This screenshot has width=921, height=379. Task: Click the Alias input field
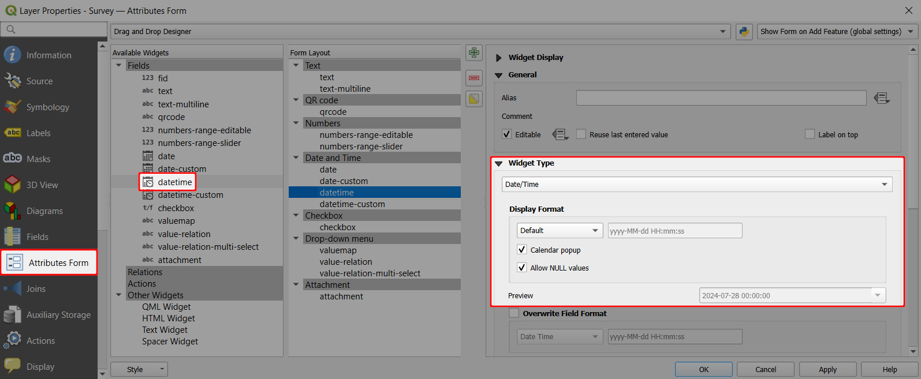pos(721,97)
